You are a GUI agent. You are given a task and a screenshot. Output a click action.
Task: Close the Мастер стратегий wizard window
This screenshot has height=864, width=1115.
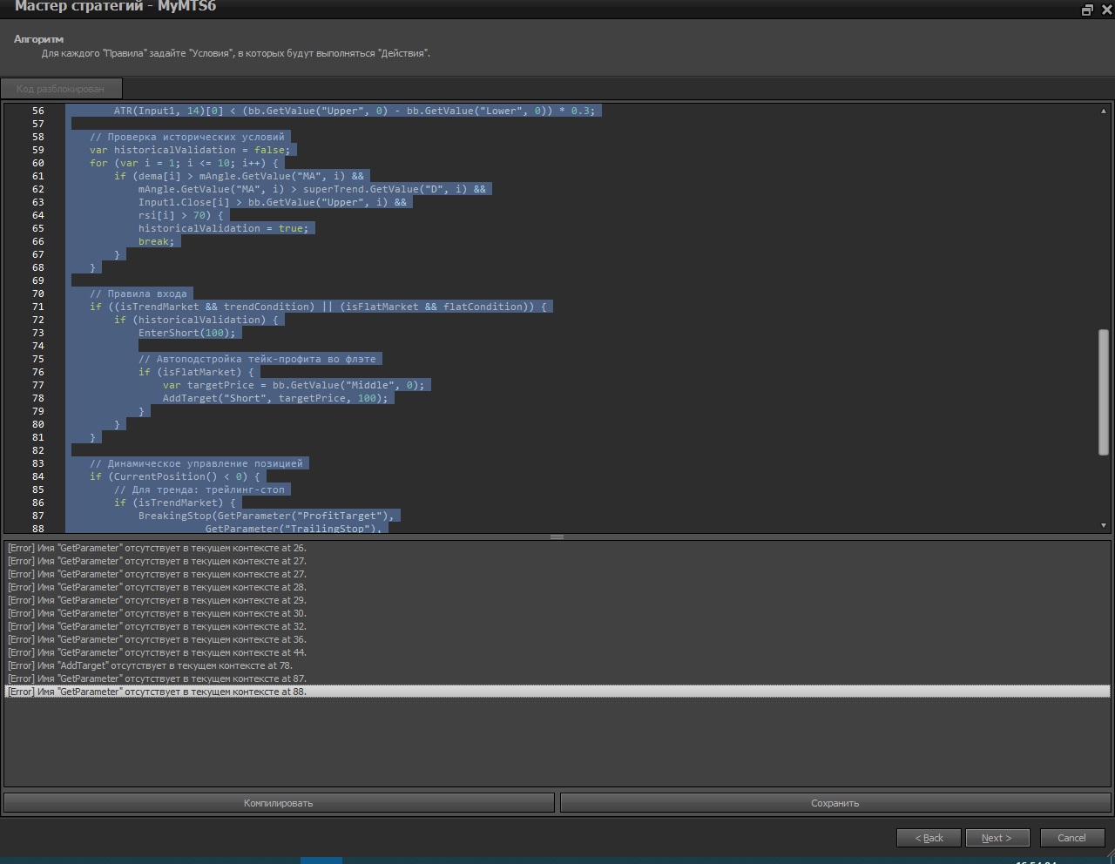click(x=1106, y=10)
